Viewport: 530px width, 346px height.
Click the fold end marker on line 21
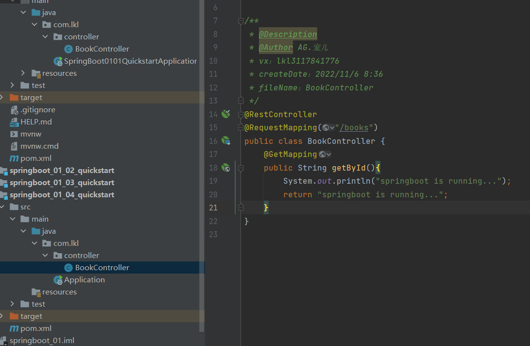pyautogui.click(x=240, y=208)
